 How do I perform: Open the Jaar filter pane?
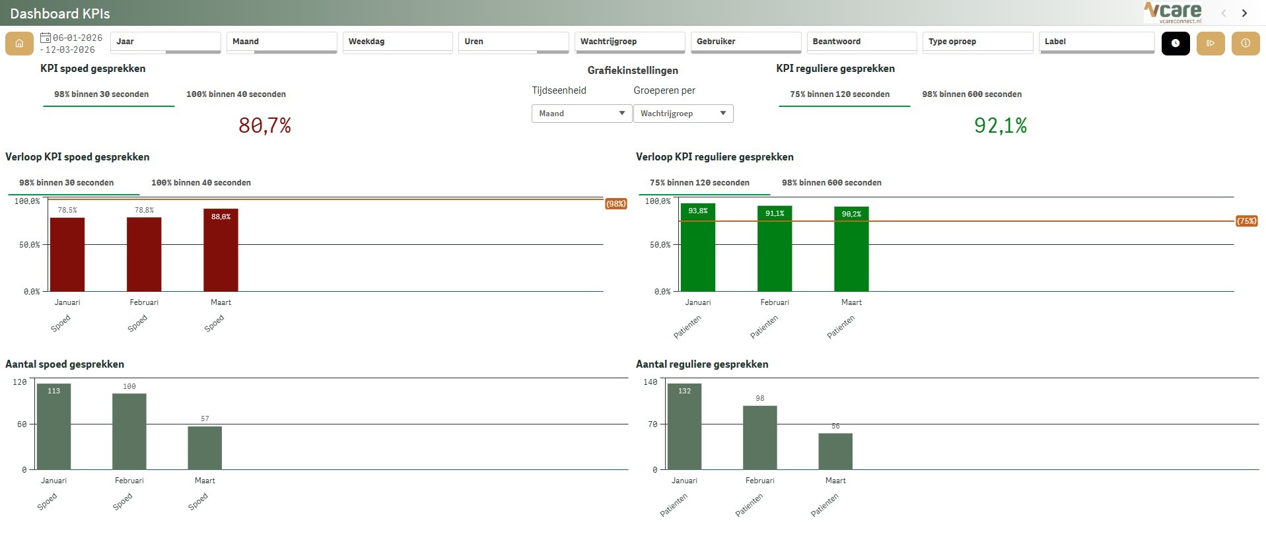[x=165, y=42]
